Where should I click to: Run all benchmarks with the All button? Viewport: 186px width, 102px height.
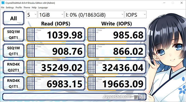[13, 18]
